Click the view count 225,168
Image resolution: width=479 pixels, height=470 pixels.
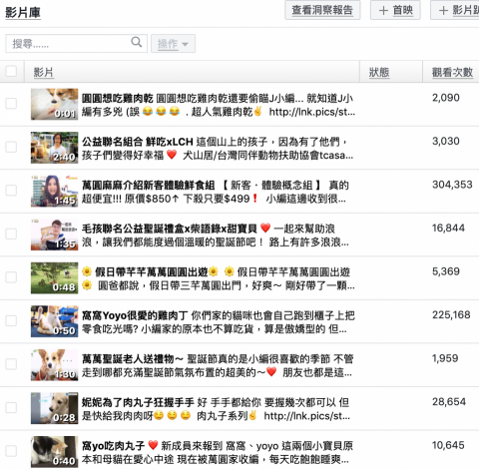pos(451,314)
